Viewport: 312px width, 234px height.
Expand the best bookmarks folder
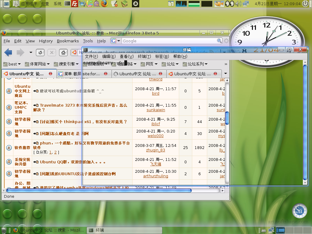(x=12, y=64)
